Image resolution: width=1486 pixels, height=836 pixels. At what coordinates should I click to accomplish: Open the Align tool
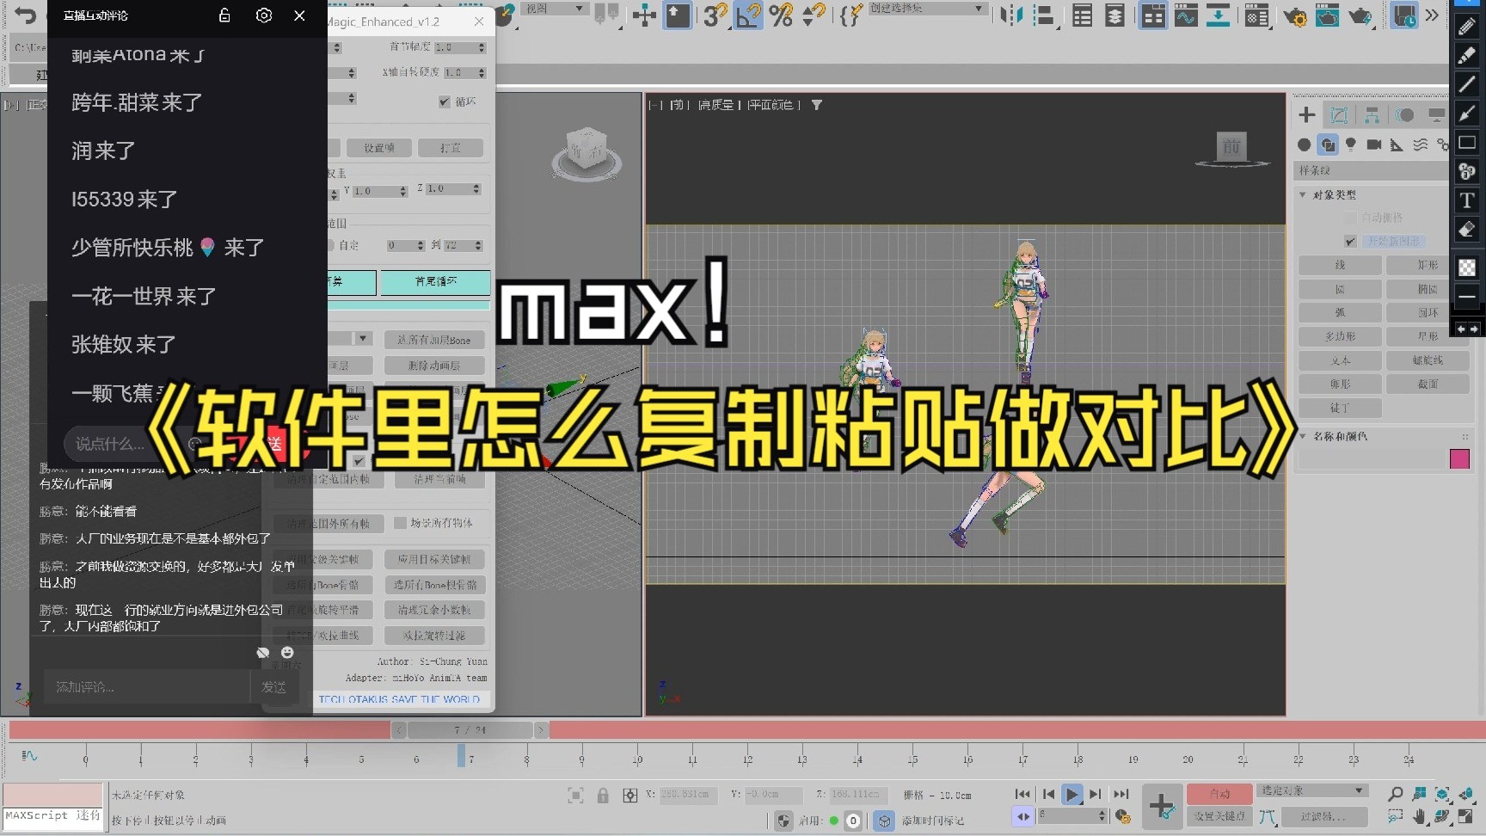[x=1044, y=15]
